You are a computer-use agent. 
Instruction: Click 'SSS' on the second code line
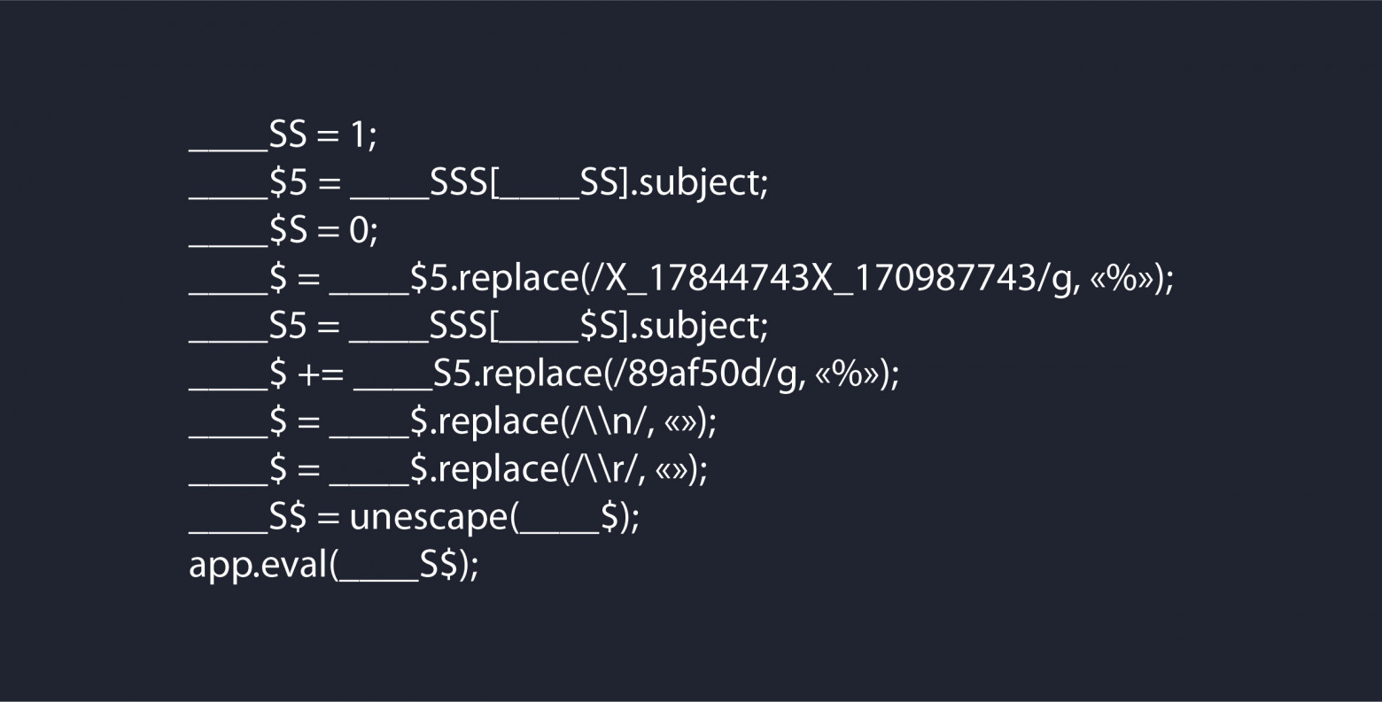pyautogui.click(x=459, y=183)
